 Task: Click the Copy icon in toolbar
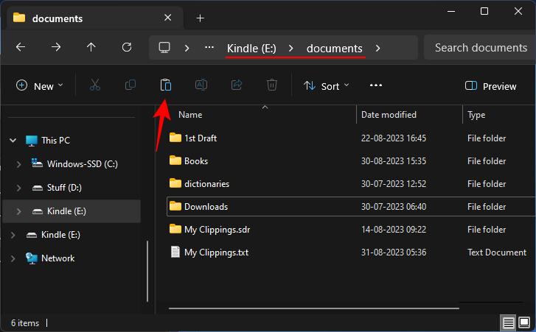tap(130, 85)
